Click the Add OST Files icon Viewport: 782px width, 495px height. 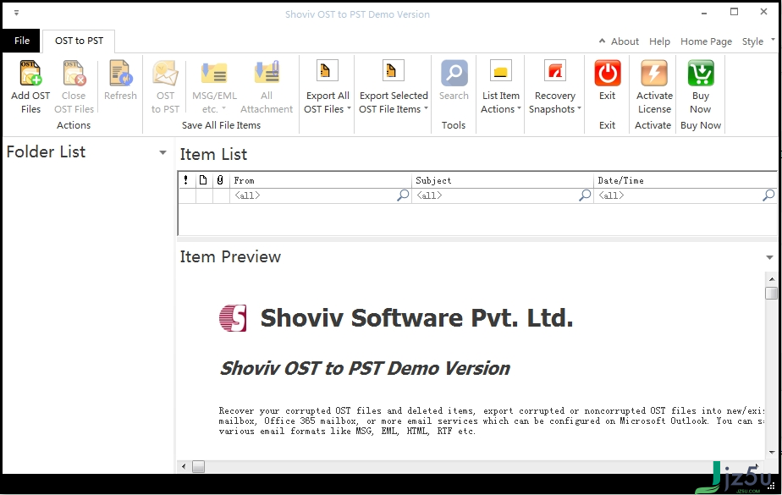(x=30, y=73)
